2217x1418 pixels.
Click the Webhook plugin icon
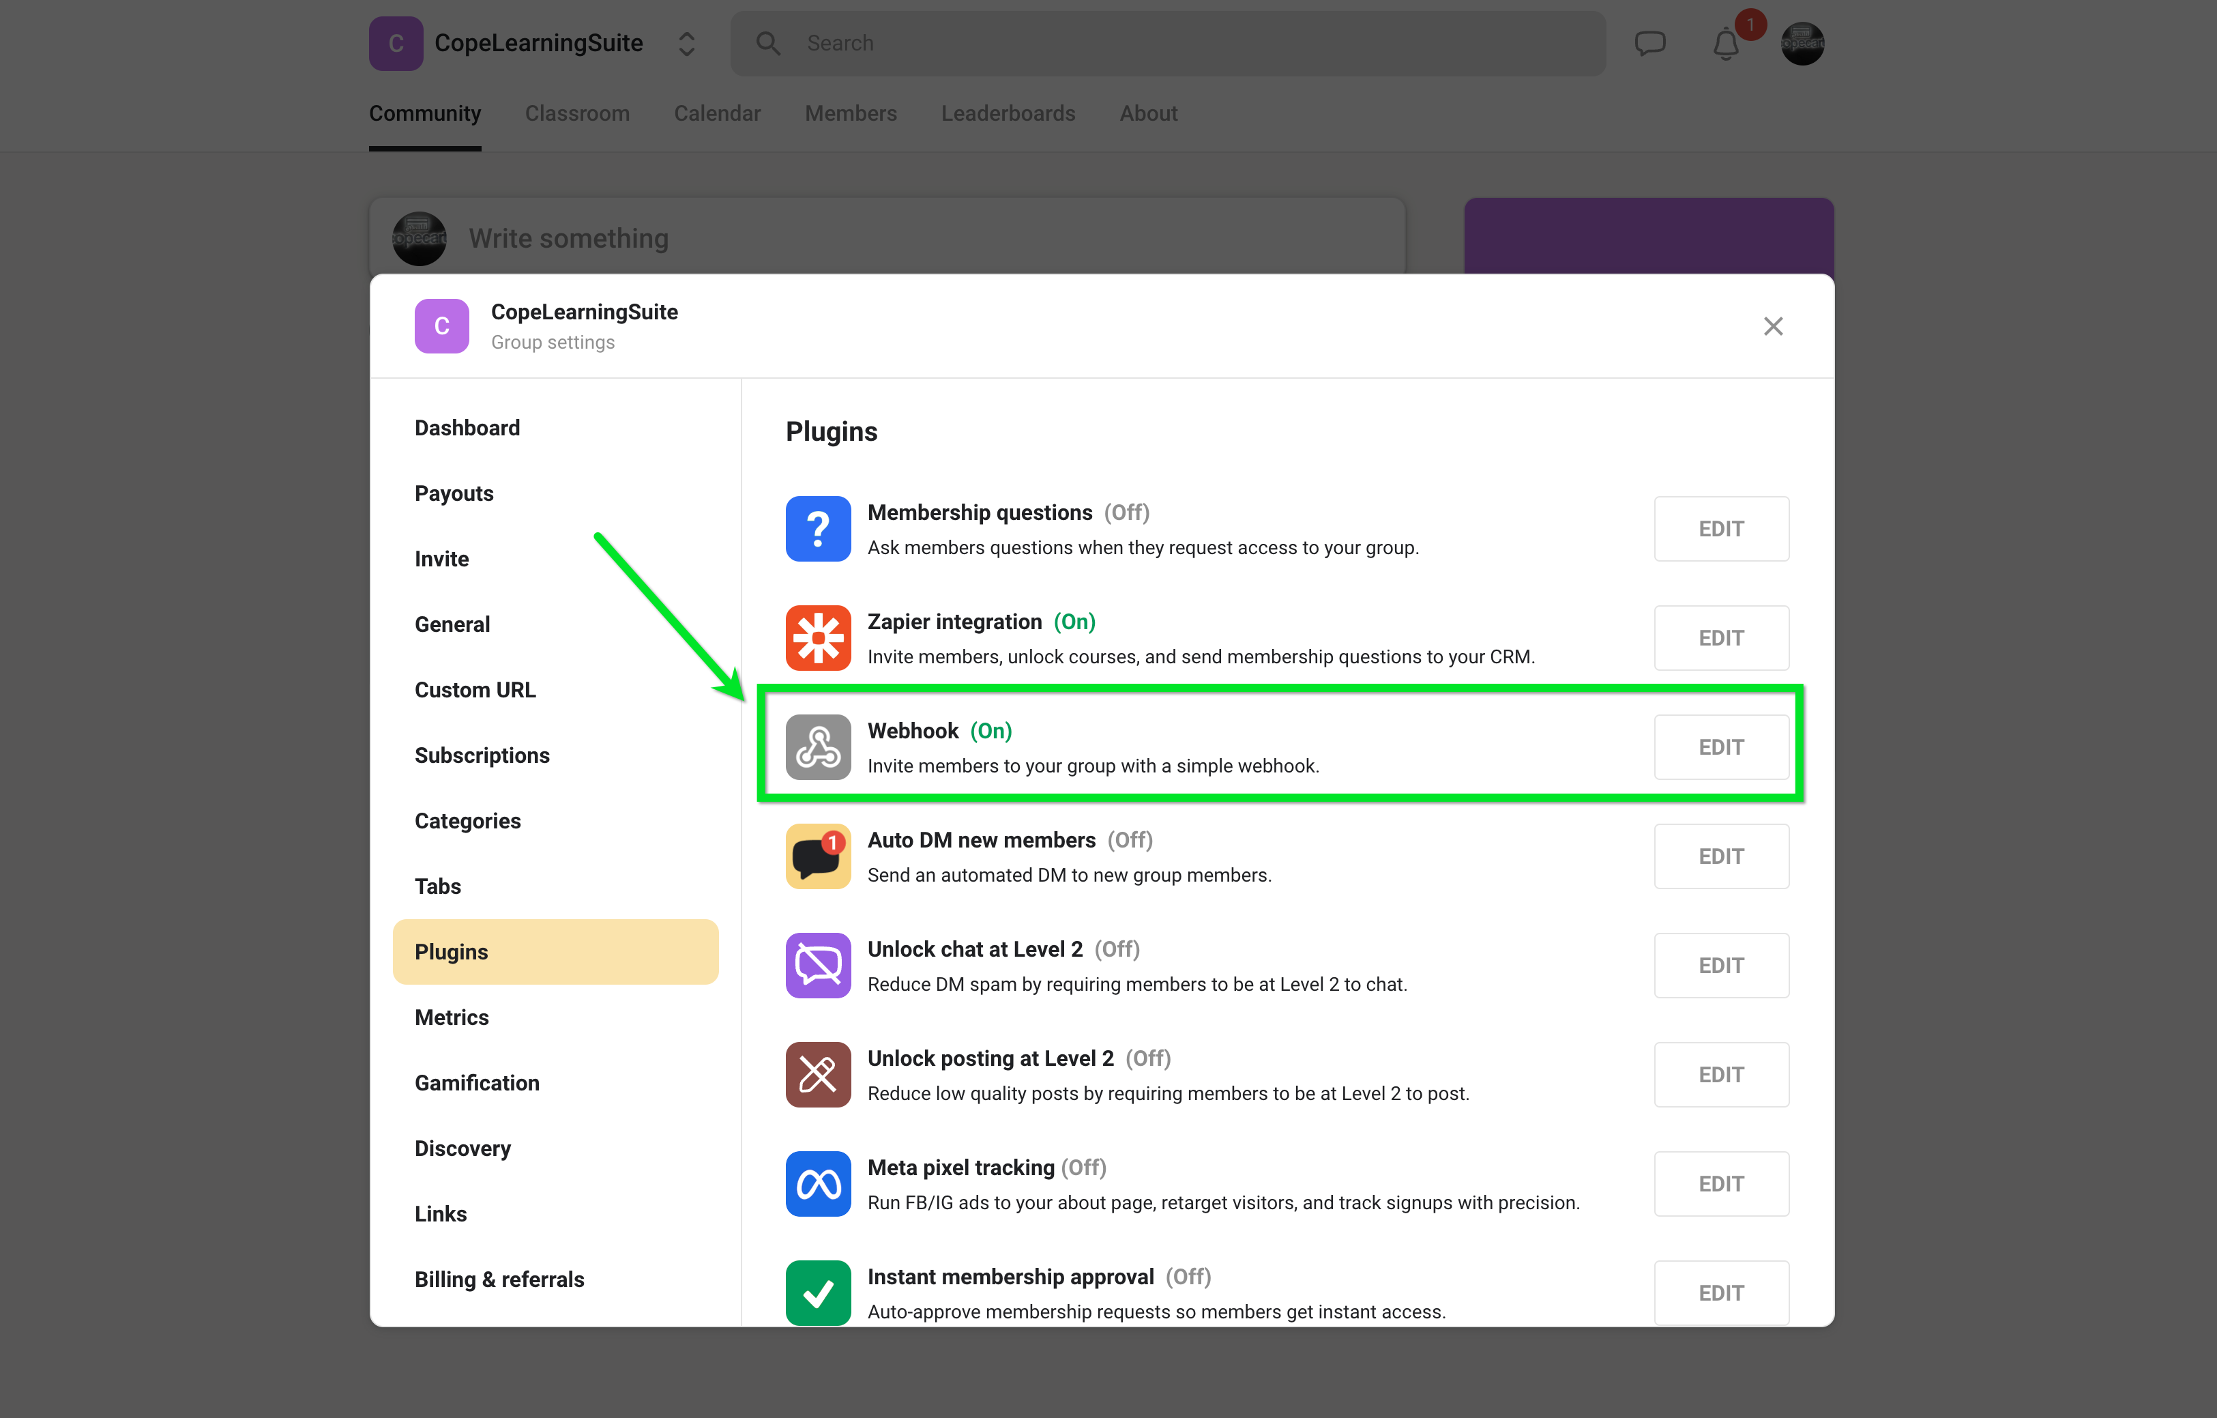(818, 747)
